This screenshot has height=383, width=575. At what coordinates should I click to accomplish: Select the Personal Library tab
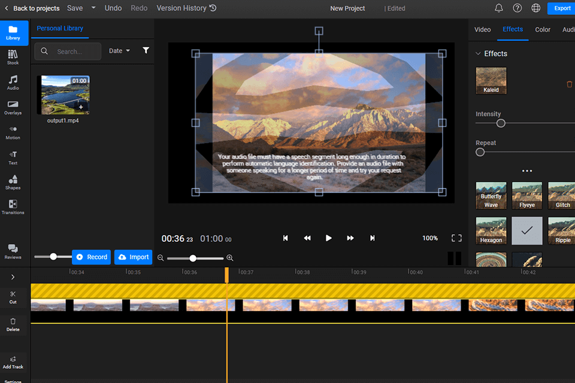pos(60,28)
